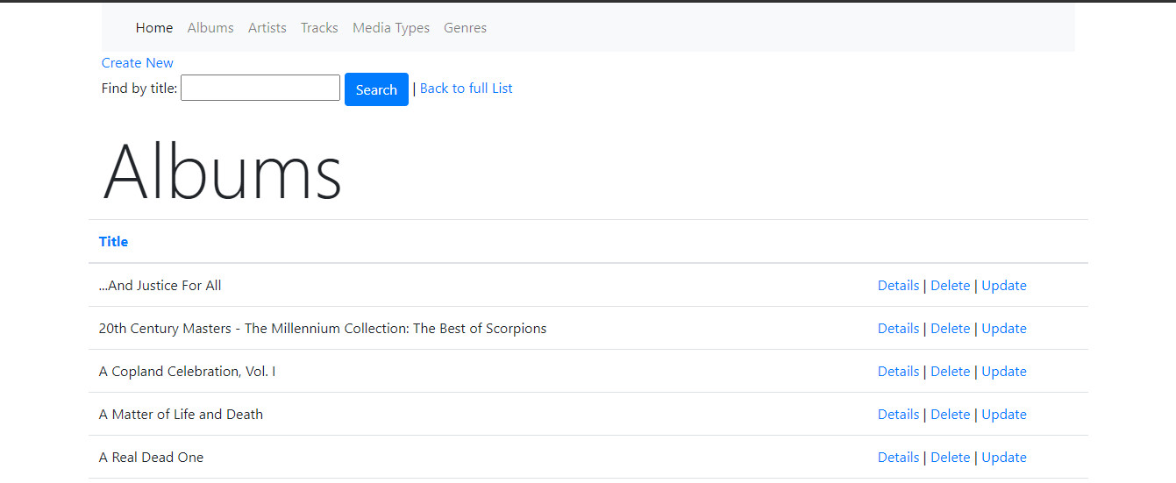Delete the A Real Dead One album

(x=950, y=458)
